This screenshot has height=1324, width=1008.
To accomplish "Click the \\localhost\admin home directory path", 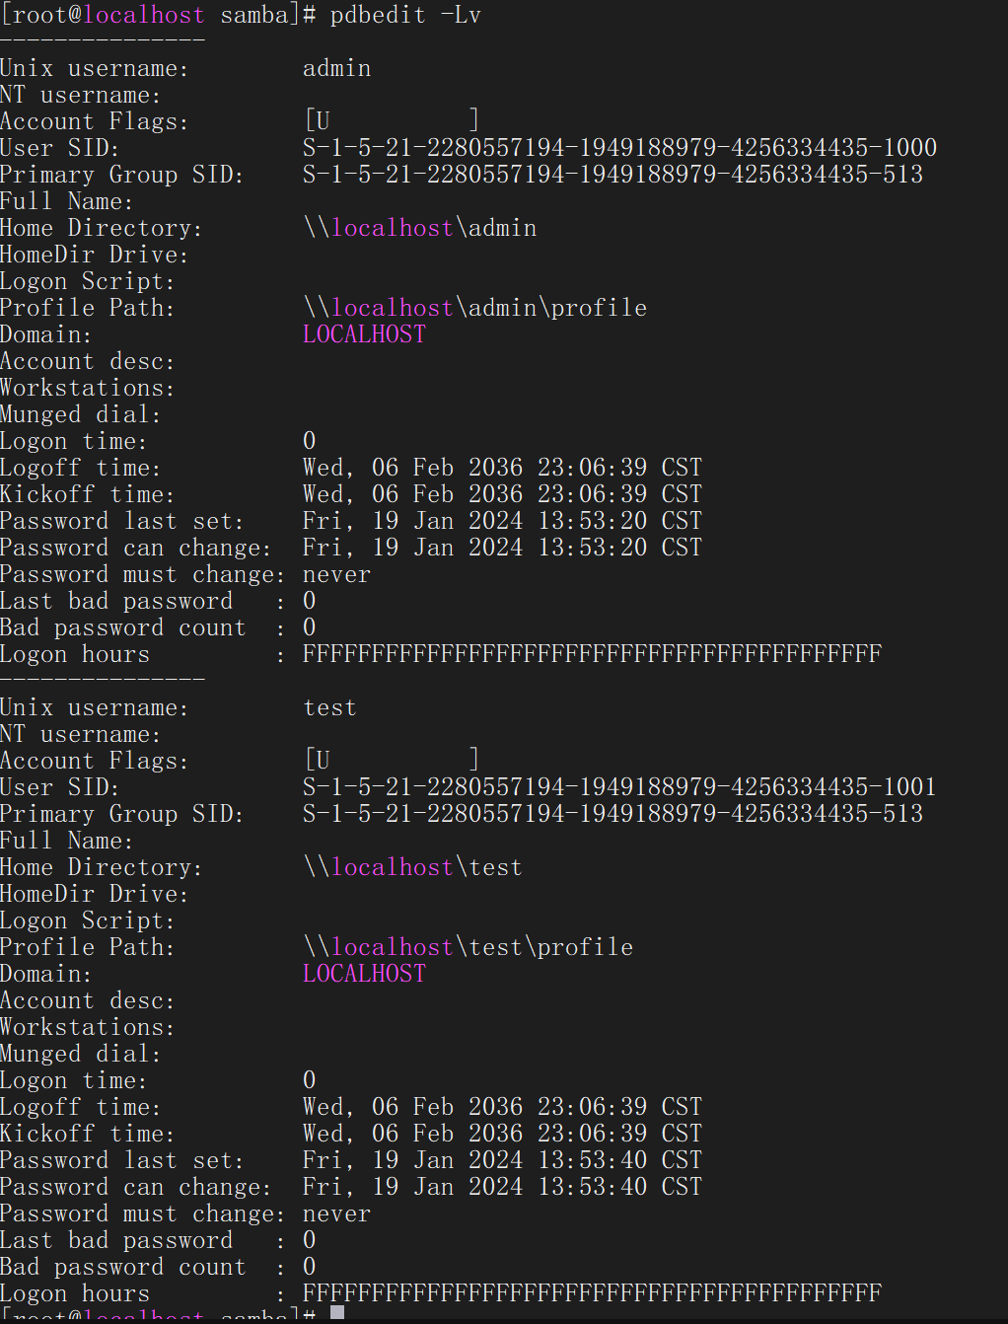I will (420, 228).
